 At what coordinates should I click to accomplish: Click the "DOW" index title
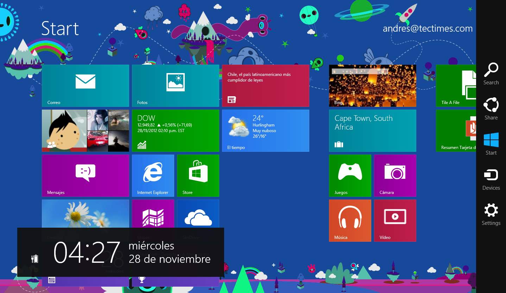(x=146, y=118)
